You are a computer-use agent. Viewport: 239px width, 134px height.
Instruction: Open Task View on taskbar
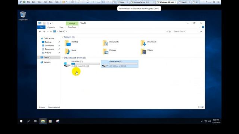pyautogui.click(x=35, y=121)
